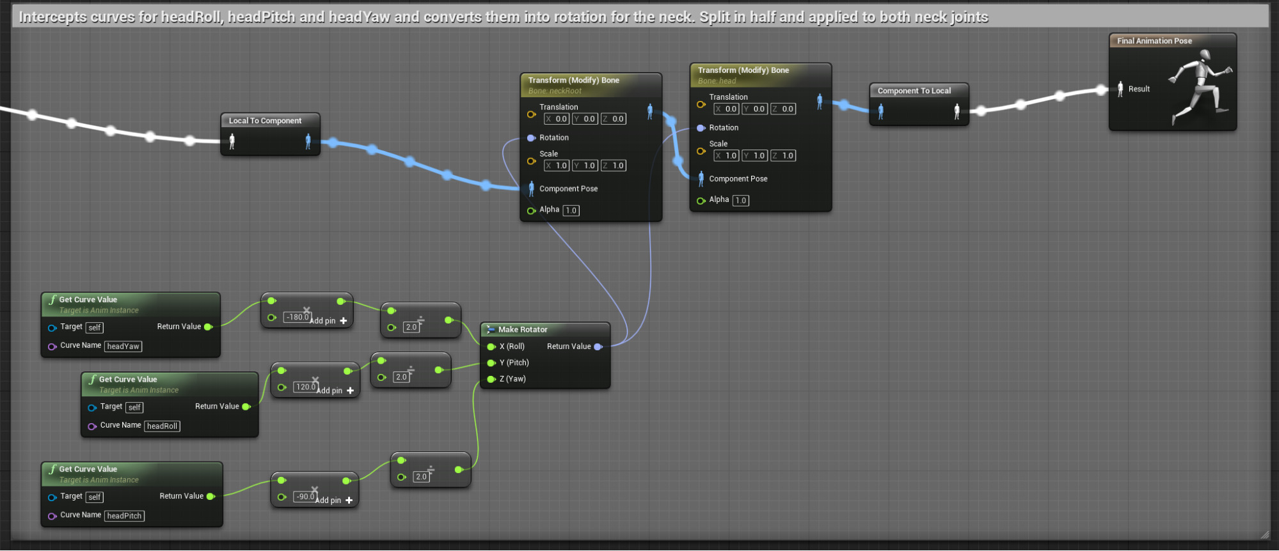Click the Make Rotator node title icon
This screenshot has width=1279, height=551.
click(x=491, y=330)
